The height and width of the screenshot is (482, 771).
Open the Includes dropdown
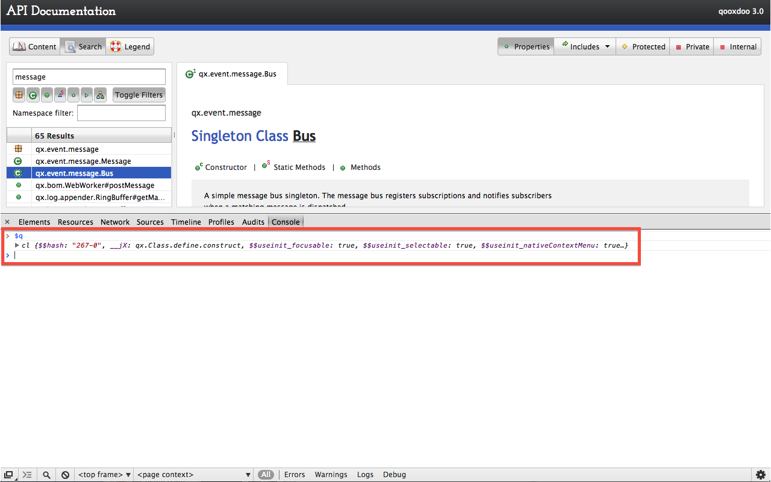pyautogui.click(x=584, y=46)
